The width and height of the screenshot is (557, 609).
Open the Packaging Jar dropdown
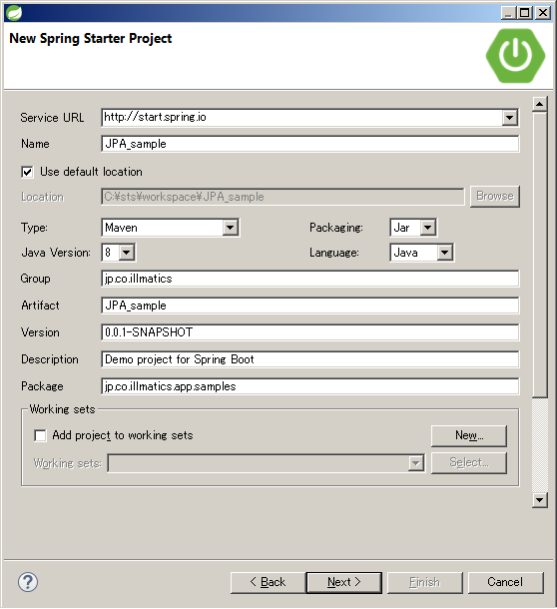[x=427, y=228]
